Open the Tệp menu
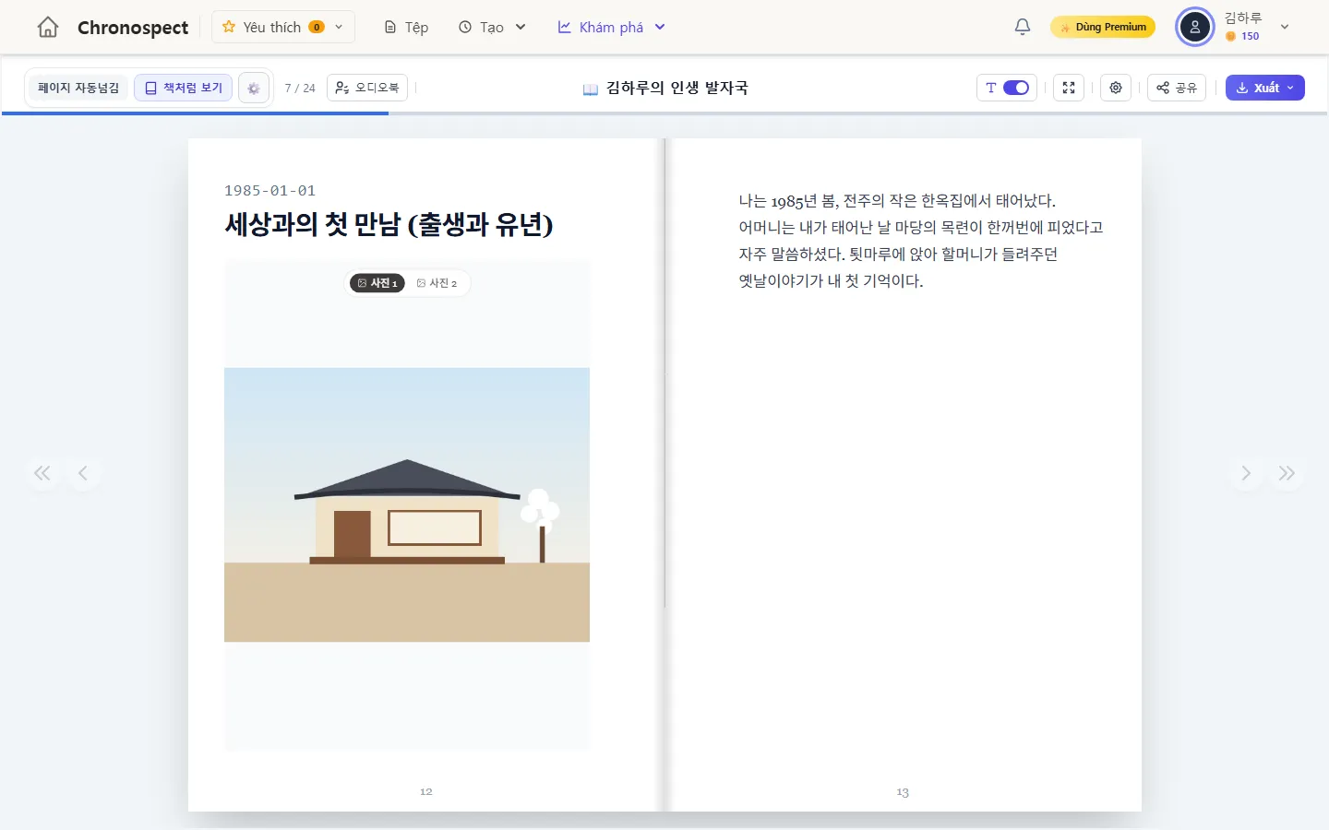 tap(406, 27)
